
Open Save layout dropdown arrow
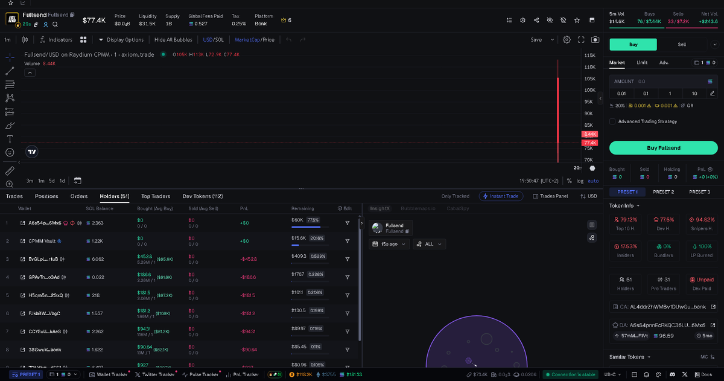[552, 40]
